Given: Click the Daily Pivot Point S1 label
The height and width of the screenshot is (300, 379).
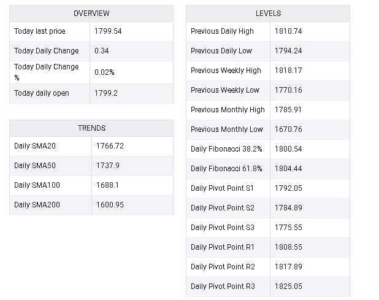Looking at the screenshot, I should (x=222, y=188).
